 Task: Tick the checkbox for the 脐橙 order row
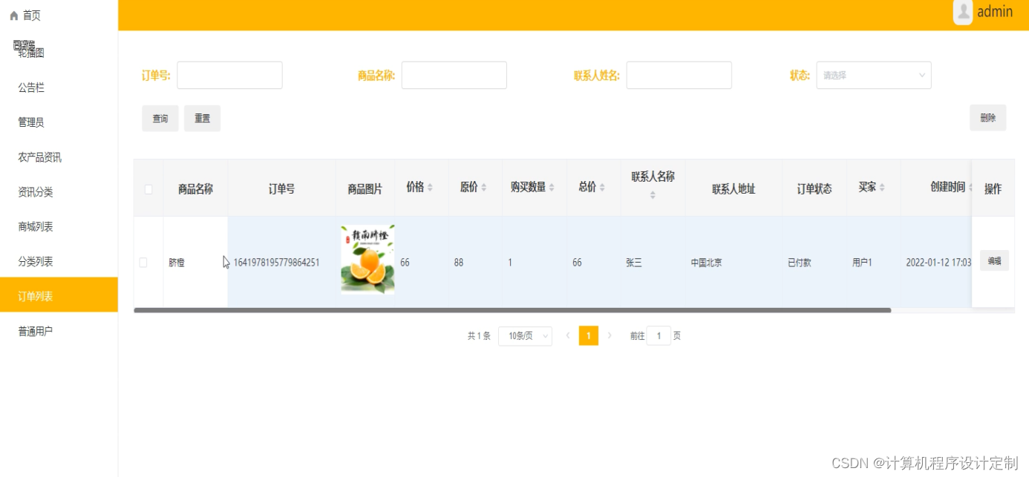pyautogui.click(x=143, y=263)
